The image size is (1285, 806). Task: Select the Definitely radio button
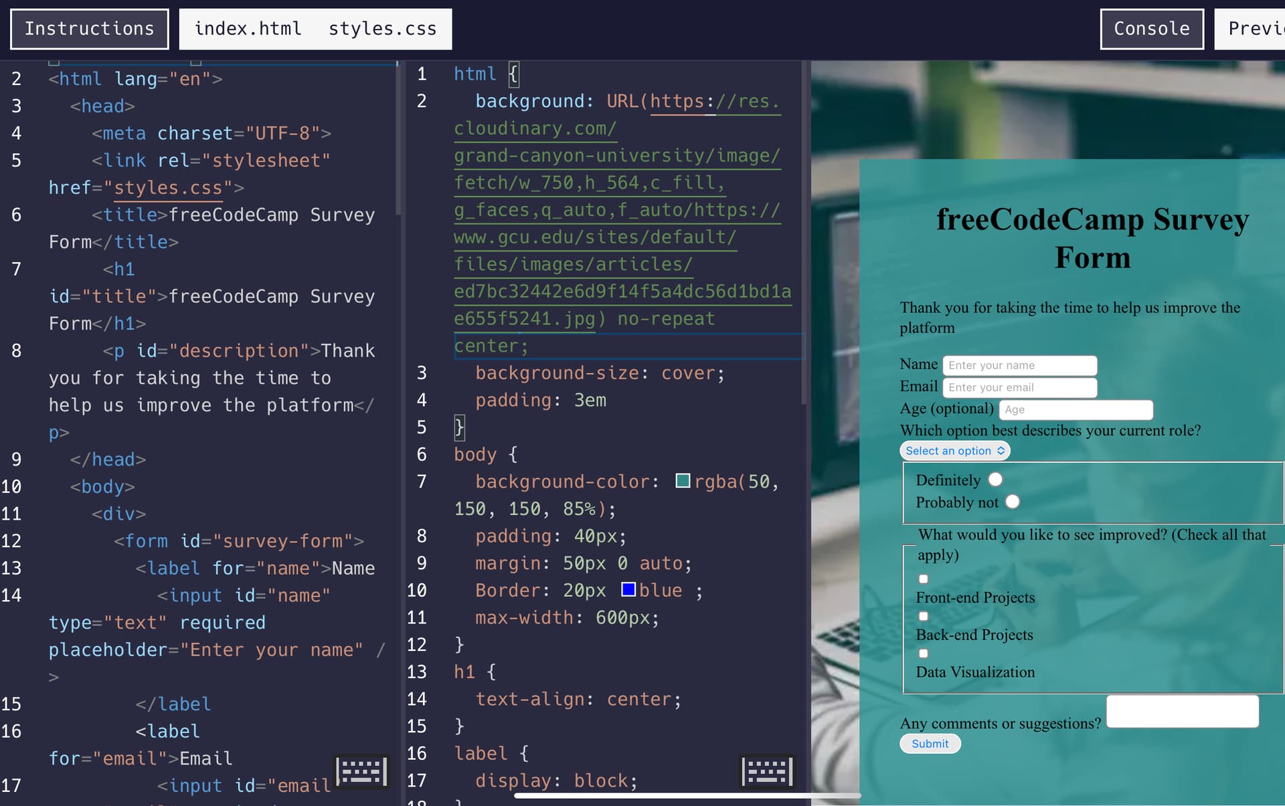coord(995,480)
